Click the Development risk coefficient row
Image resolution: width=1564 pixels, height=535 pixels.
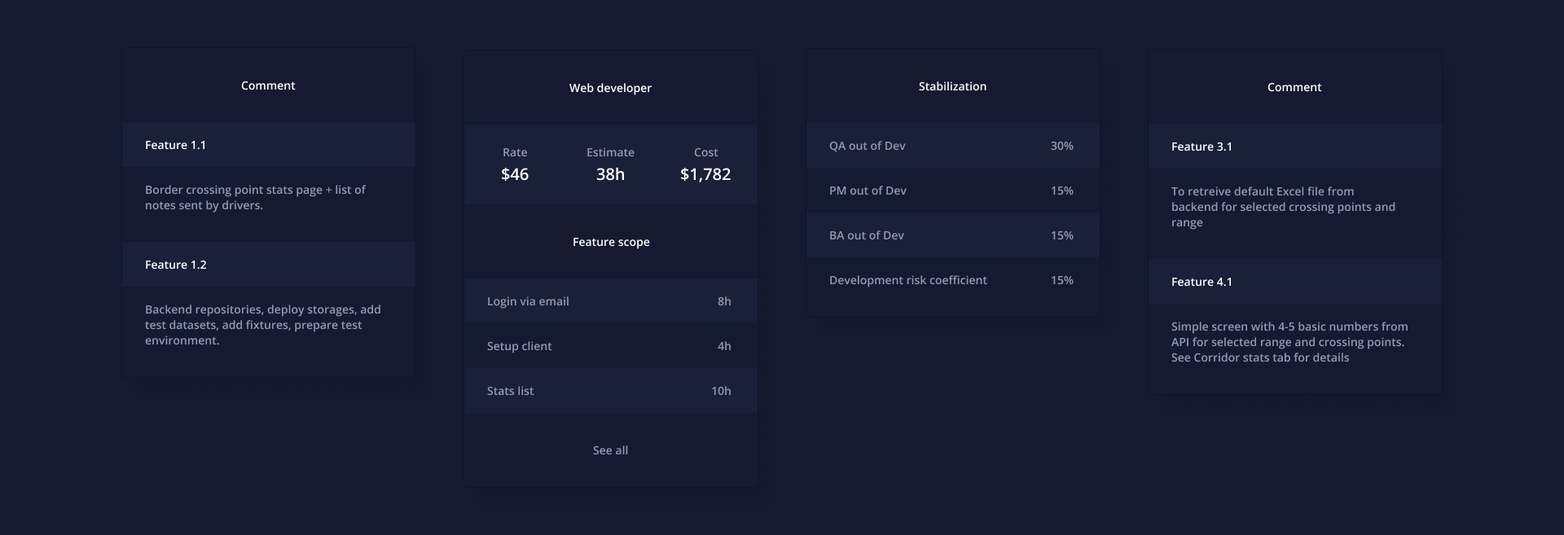(x=952, y=280)
